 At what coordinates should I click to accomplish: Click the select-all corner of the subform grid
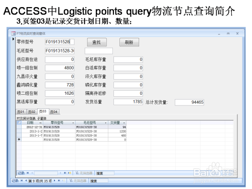(19, 122)
